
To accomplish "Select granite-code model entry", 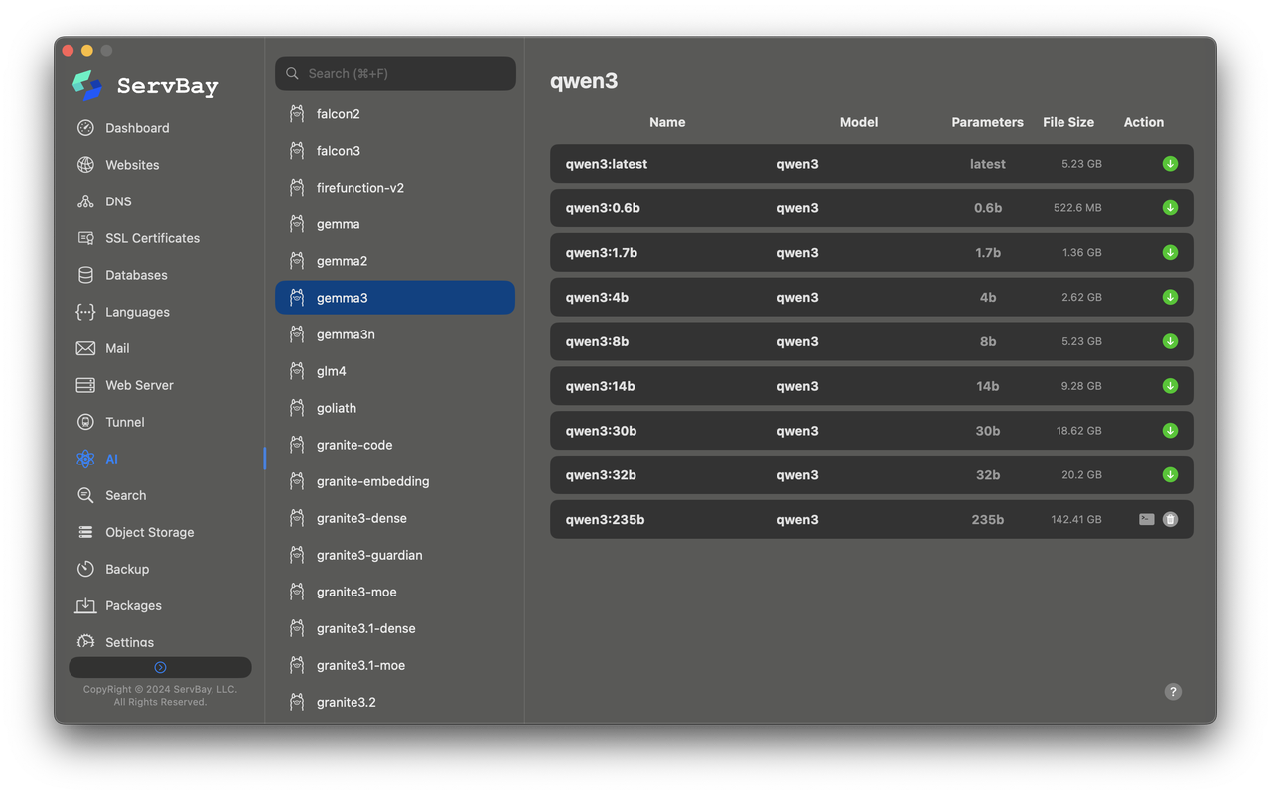I will (x=395, y=445).
